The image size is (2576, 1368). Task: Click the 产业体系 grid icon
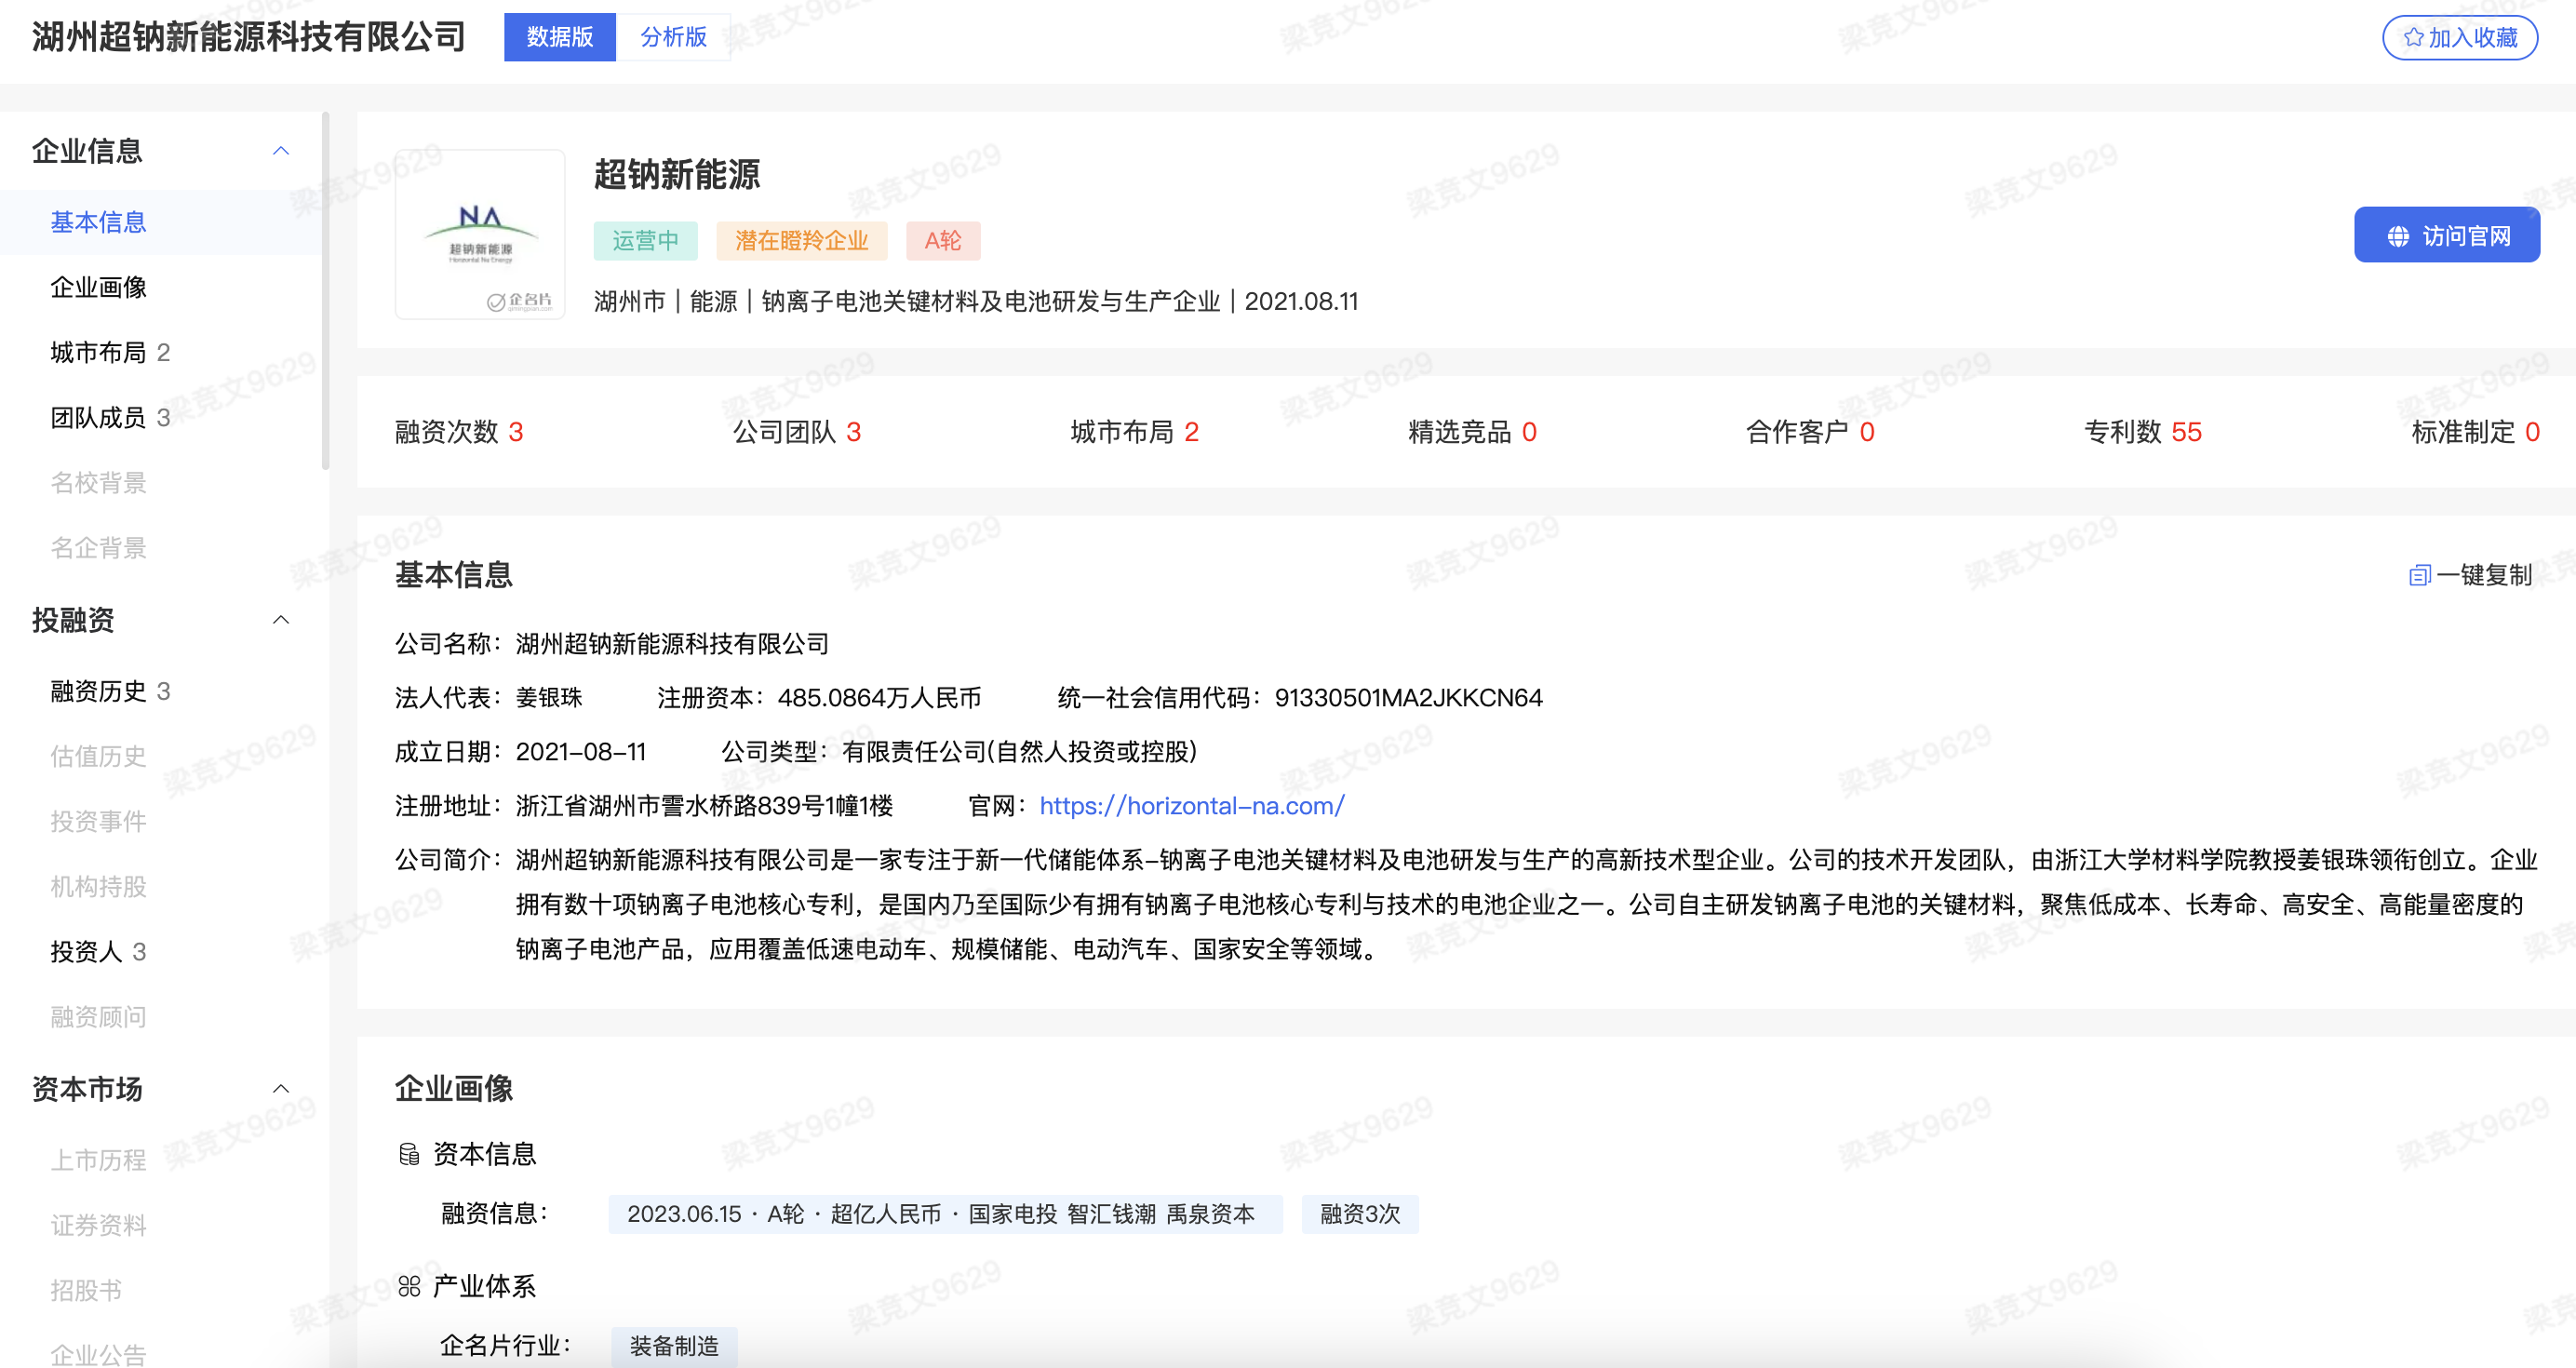(x=409, y=1286)
